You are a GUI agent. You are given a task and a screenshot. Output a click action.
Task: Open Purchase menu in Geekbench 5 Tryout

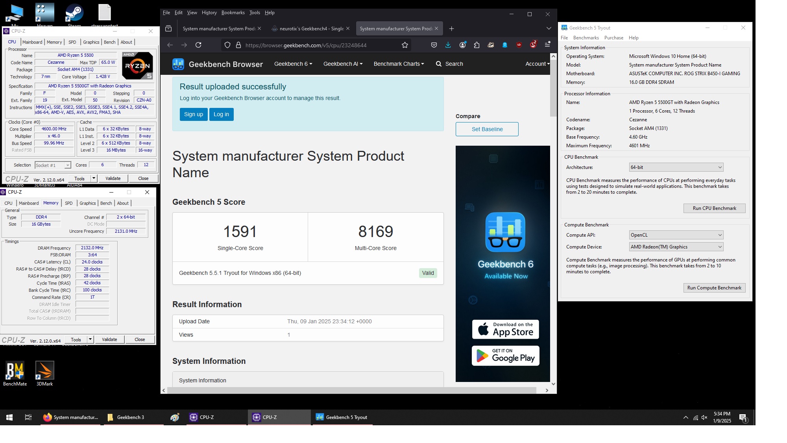pos(613,38)
